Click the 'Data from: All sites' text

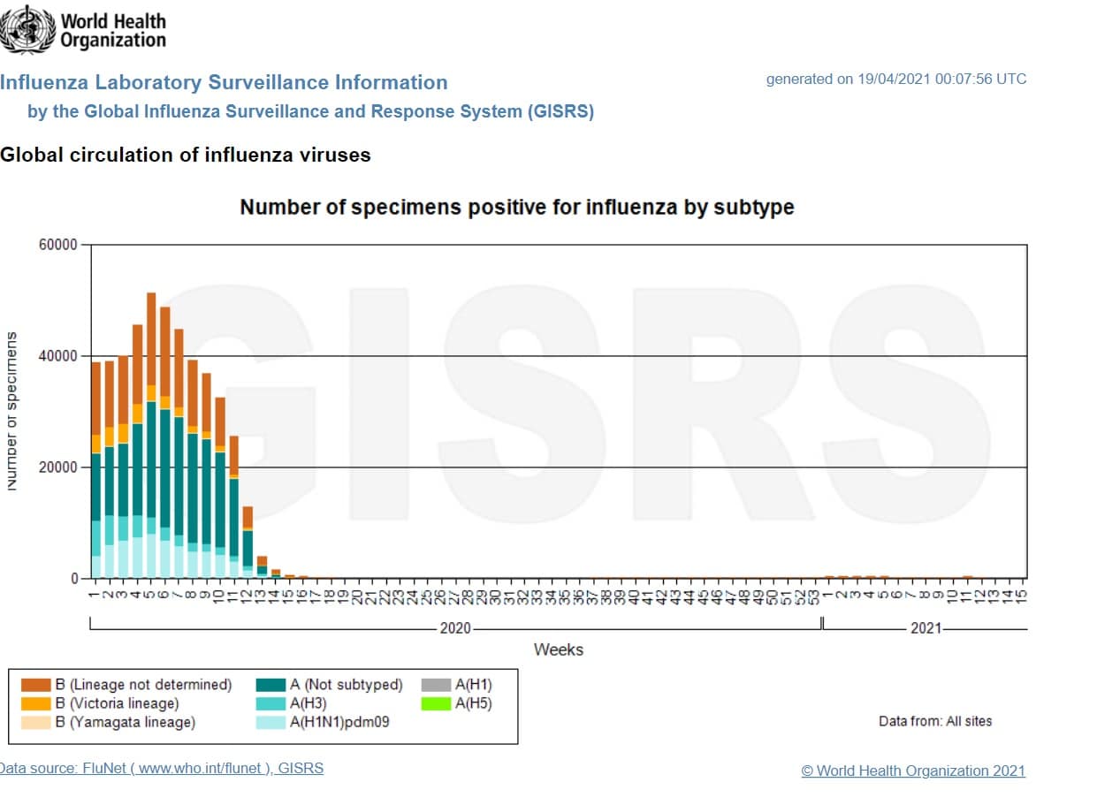click(934, 721)
